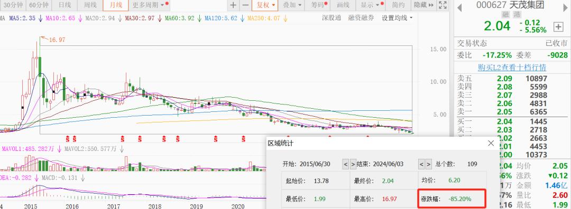Toggle 画线 drawing tools

[343, 5]
